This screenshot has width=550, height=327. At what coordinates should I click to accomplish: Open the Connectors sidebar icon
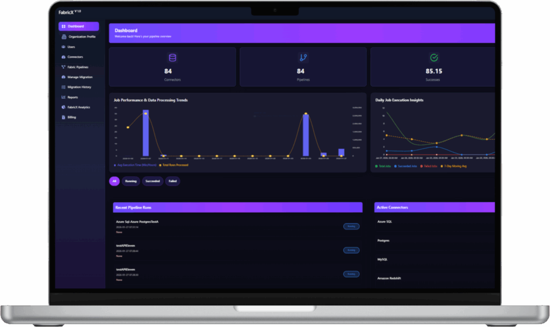pyautogui.click(x=63, y=57)
